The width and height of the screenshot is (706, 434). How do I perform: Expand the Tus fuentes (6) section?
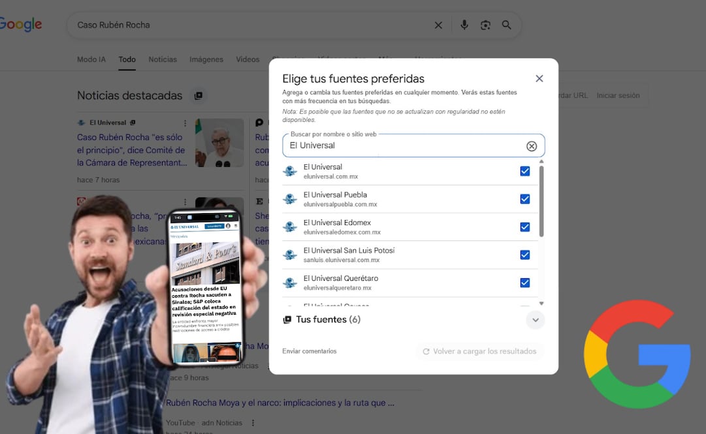pos(536,320)
